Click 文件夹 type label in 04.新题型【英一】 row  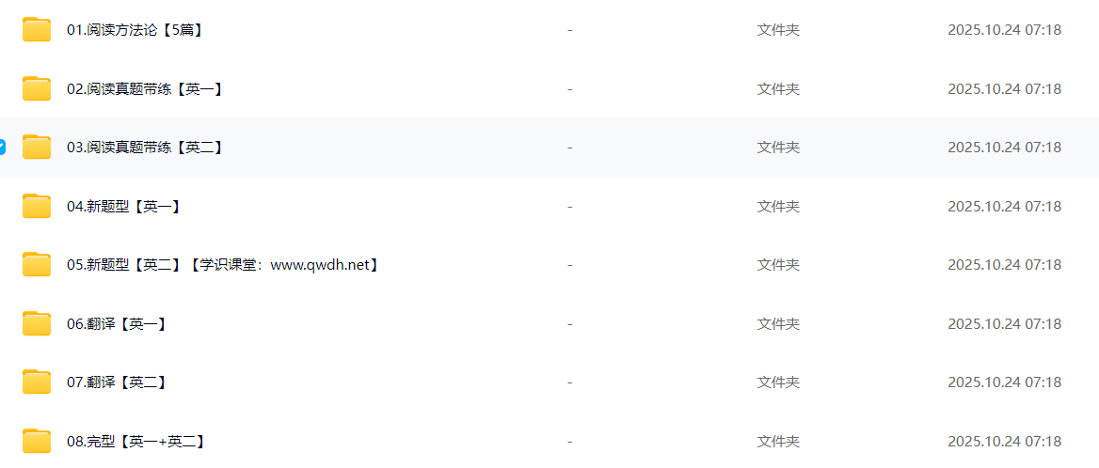click(778, 207)
